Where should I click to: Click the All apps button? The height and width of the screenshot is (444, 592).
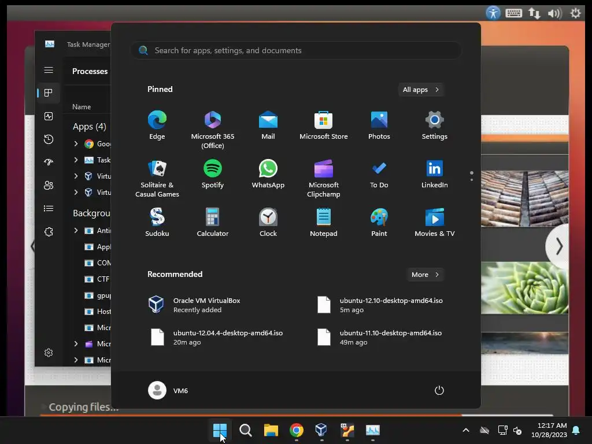tap(421, 90)
